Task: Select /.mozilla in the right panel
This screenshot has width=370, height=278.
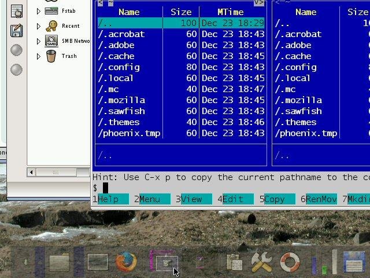Action: [x=298, y=100]
